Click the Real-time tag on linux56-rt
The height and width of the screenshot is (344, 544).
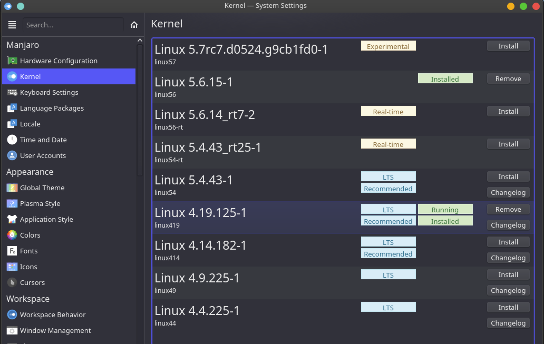pos(388,111)
